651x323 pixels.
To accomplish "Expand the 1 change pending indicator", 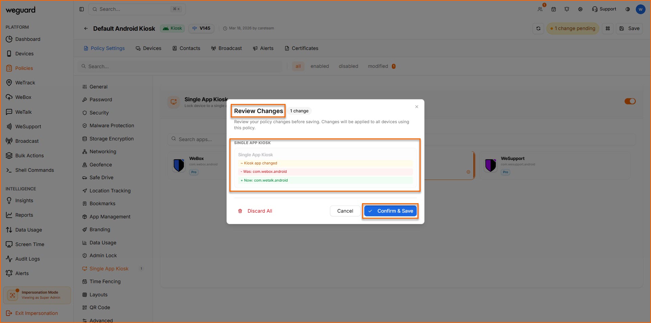I will coord(573,29).
